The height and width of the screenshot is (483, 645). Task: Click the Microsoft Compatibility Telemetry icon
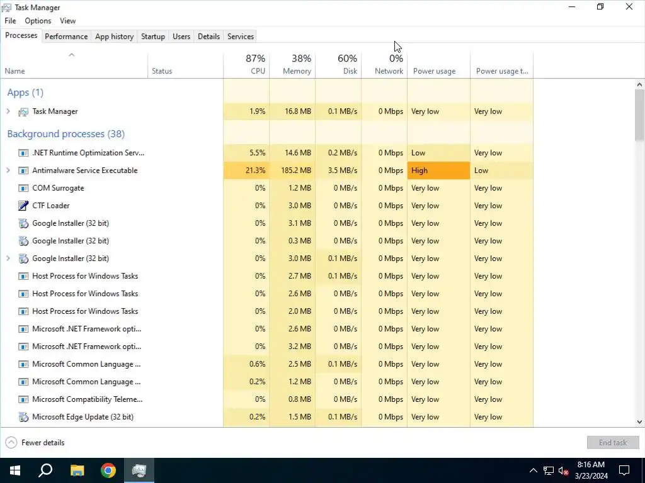pyautogui.click(x=23, y=399)
